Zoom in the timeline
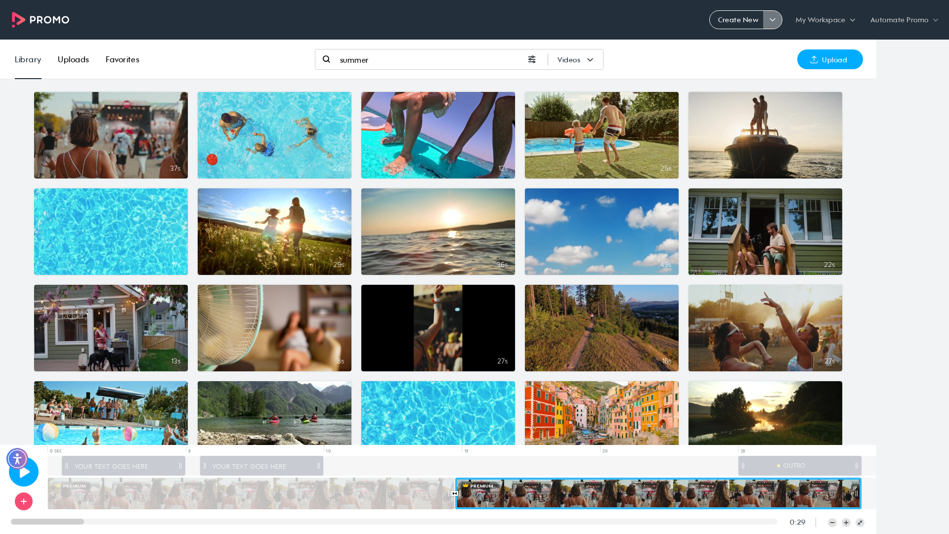949x534 pixels. 846,523
